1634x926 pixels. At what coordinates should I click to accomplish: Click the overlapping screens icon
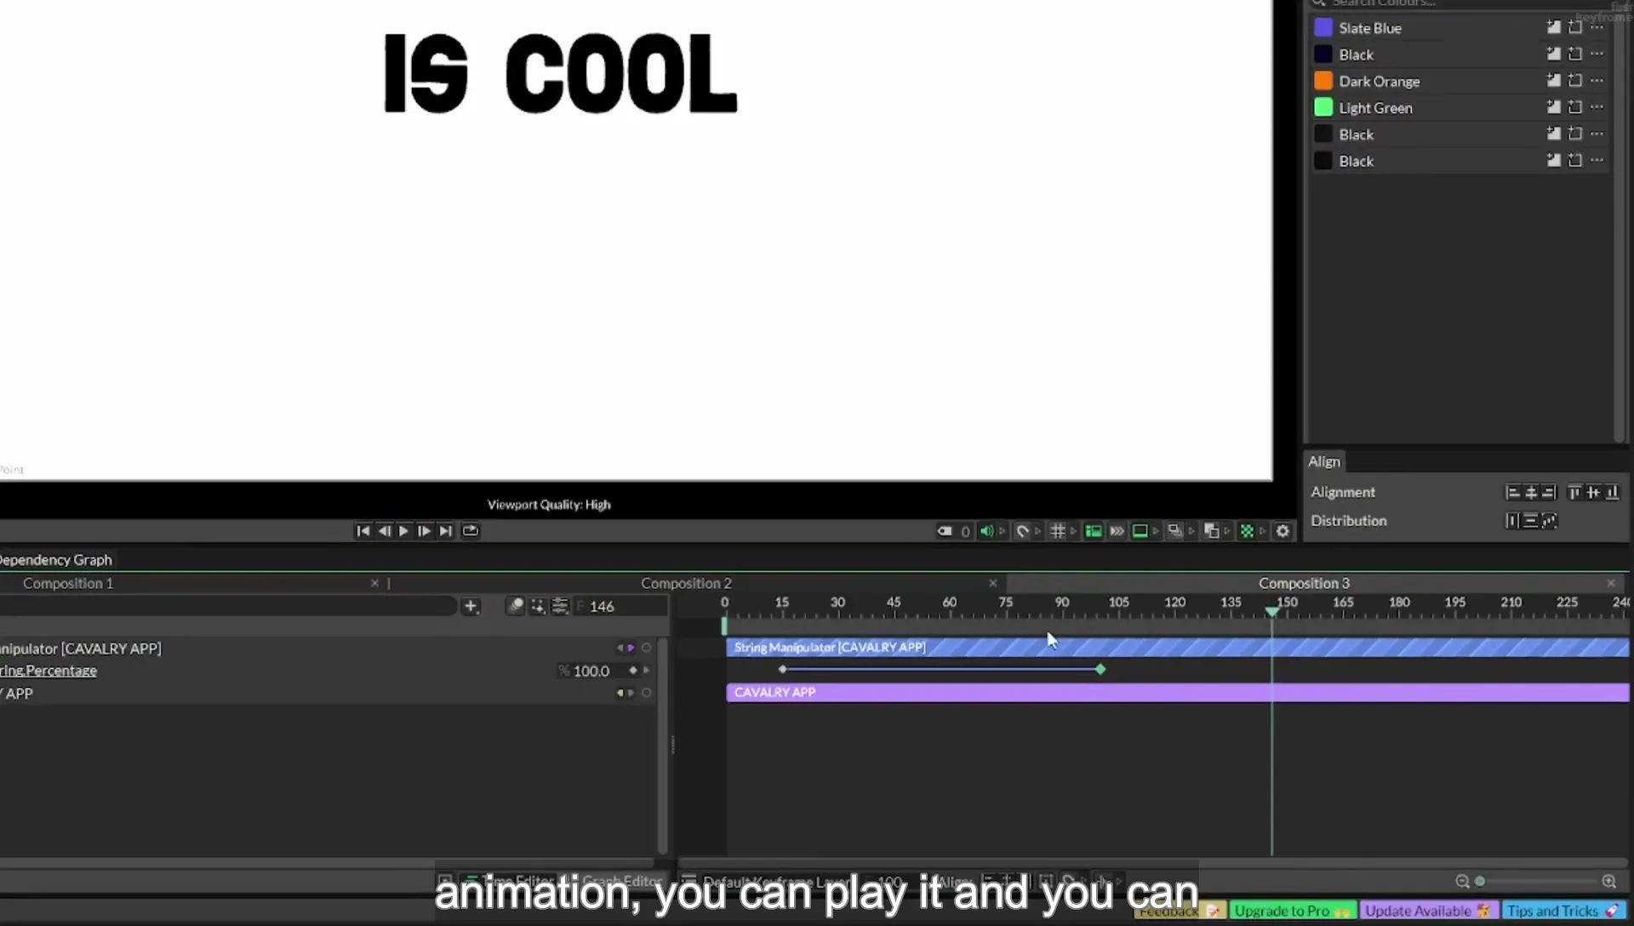(1175, 531)
